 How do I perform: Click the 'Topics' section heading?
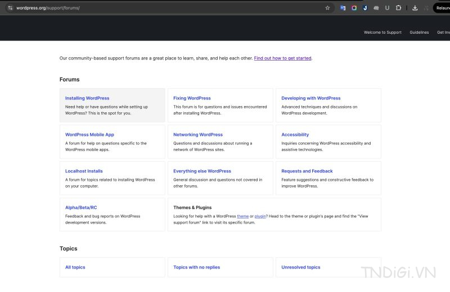(68, 248)
